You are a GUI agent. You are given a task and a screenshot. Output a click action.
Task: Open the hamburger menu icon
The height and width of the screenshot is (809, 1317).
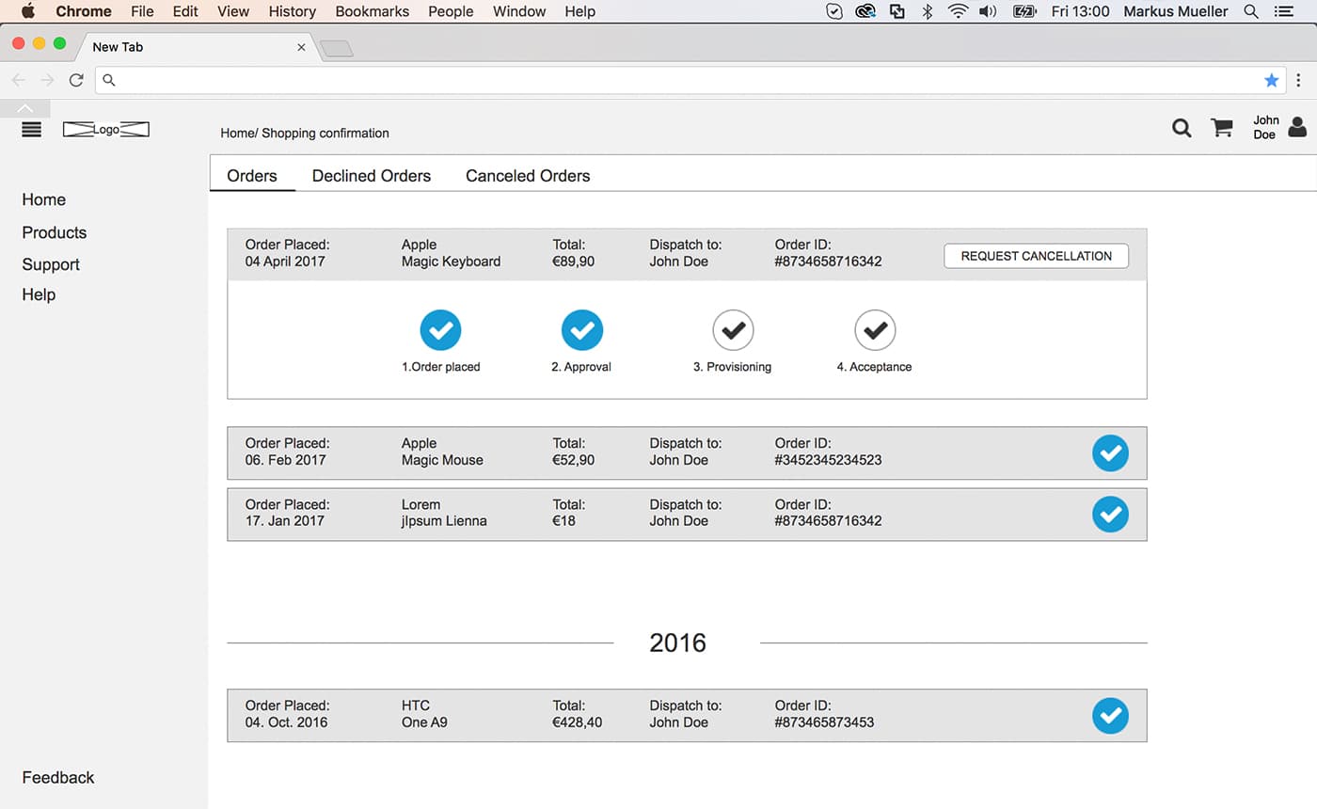pos(31,129)
